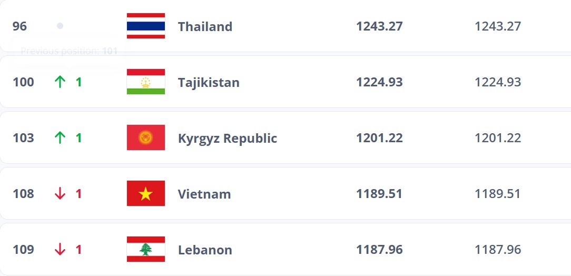Open the Thailand team link
The height and width of the screenshot is (276, 571).
coord(205,26)
